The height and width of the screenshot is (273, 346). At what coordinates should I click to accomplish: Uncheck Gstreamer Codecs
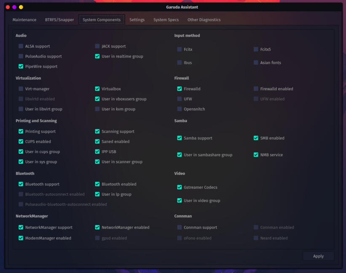click(180, 187)
